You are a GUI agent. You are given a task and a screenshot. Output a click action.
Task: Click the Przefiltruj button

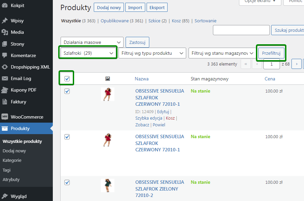(271, 53)
